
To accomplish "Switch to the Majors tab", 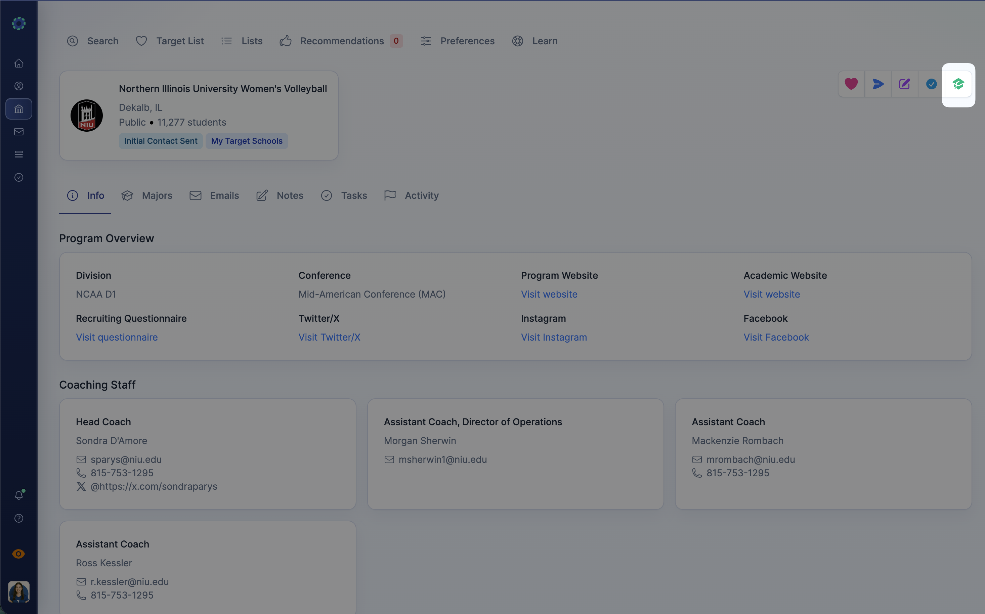I will pos(146,195).
